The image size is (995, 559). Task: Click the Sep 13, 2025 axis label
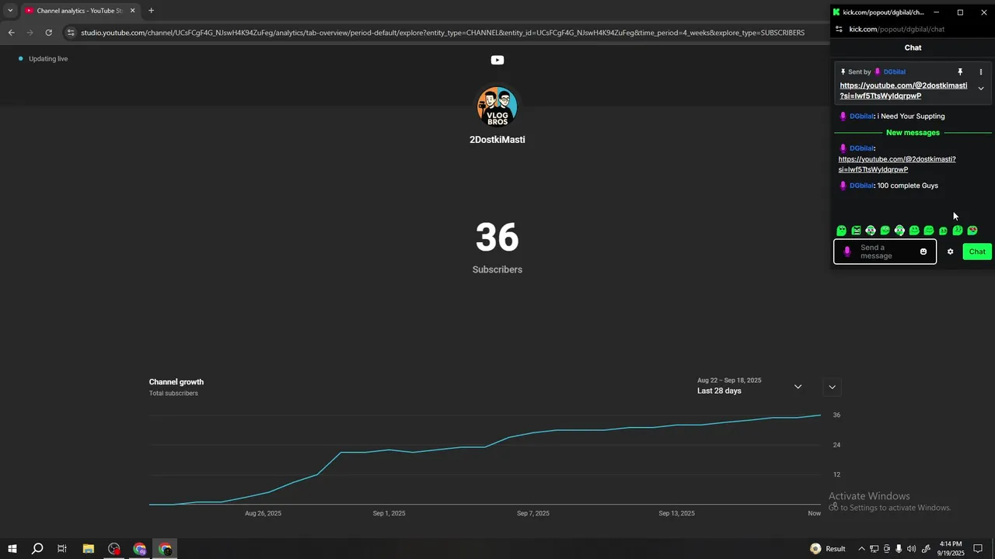[676, 513]
